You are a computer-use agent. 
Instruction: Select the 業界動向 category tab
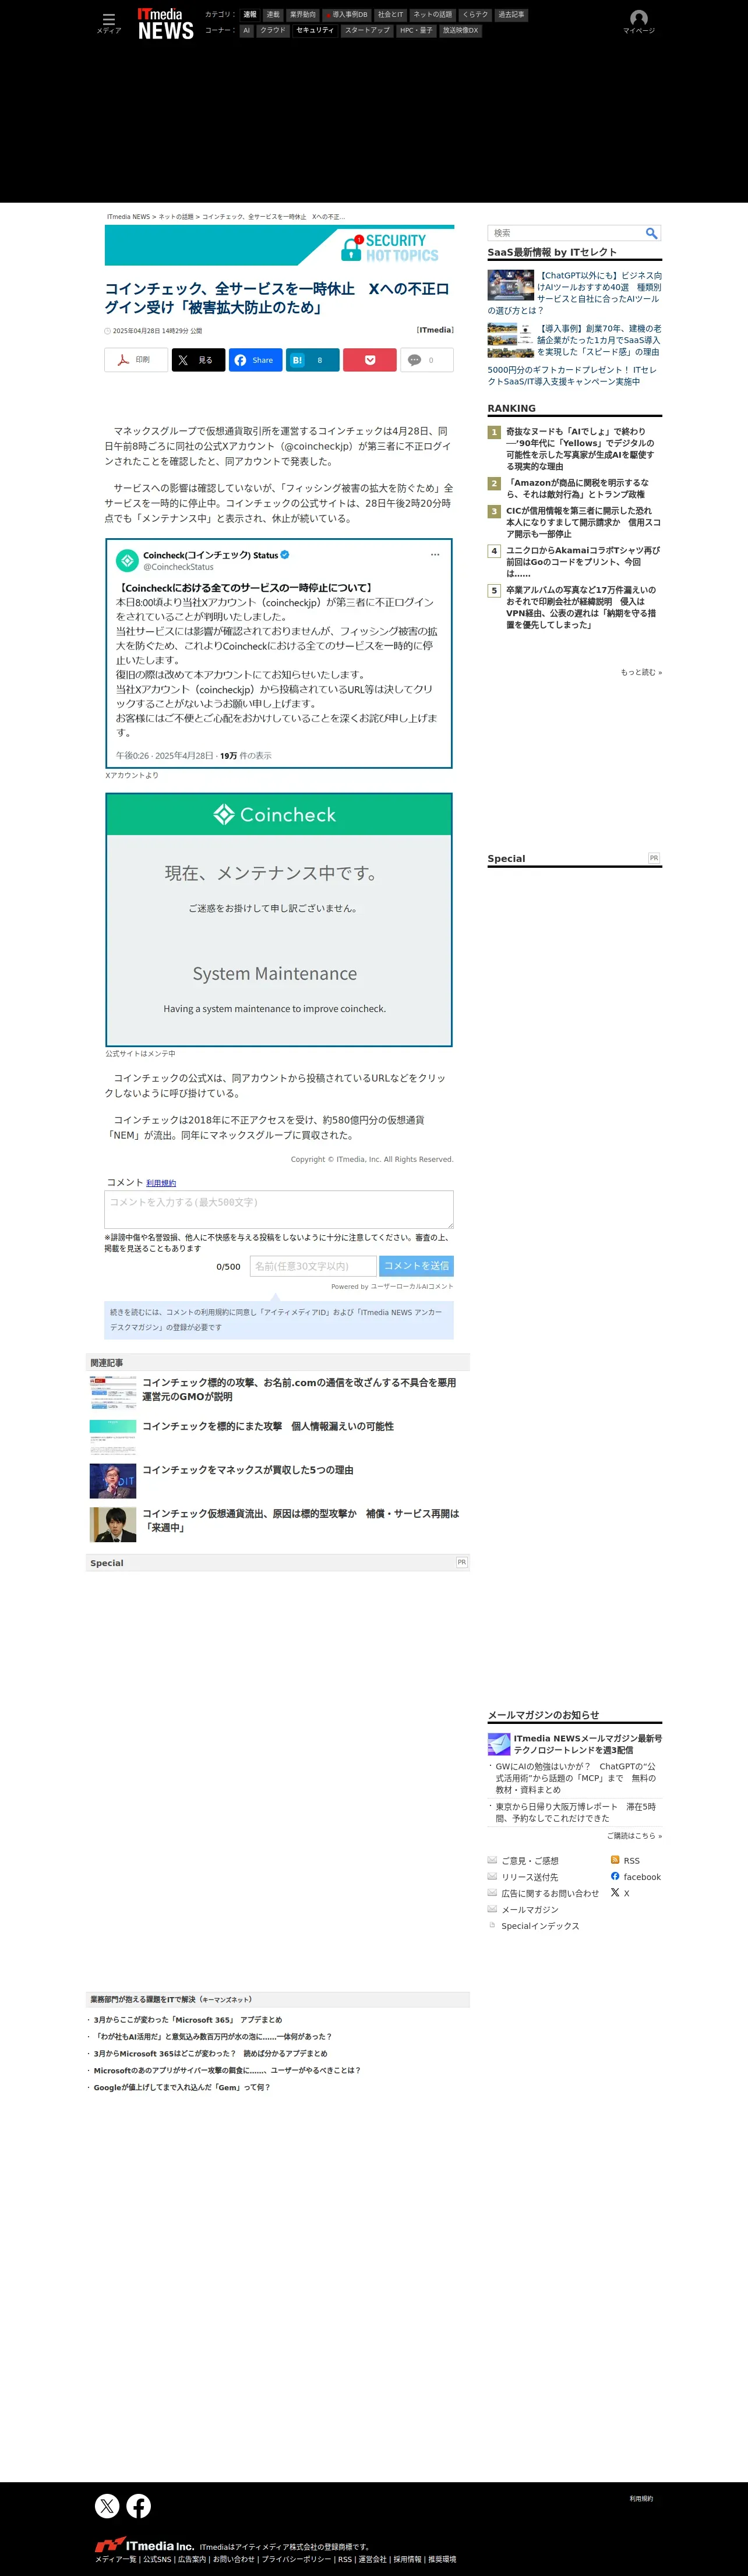click(302, 15)
